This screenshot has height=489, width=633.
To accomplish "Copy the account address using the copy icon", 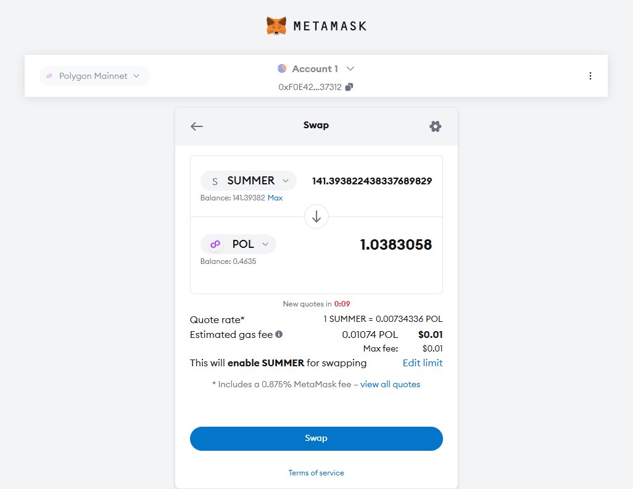I will tap(349, 87).
